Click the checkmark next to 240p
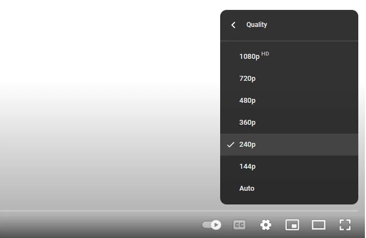This screenshot has height=238, width=366. (231, 145)
